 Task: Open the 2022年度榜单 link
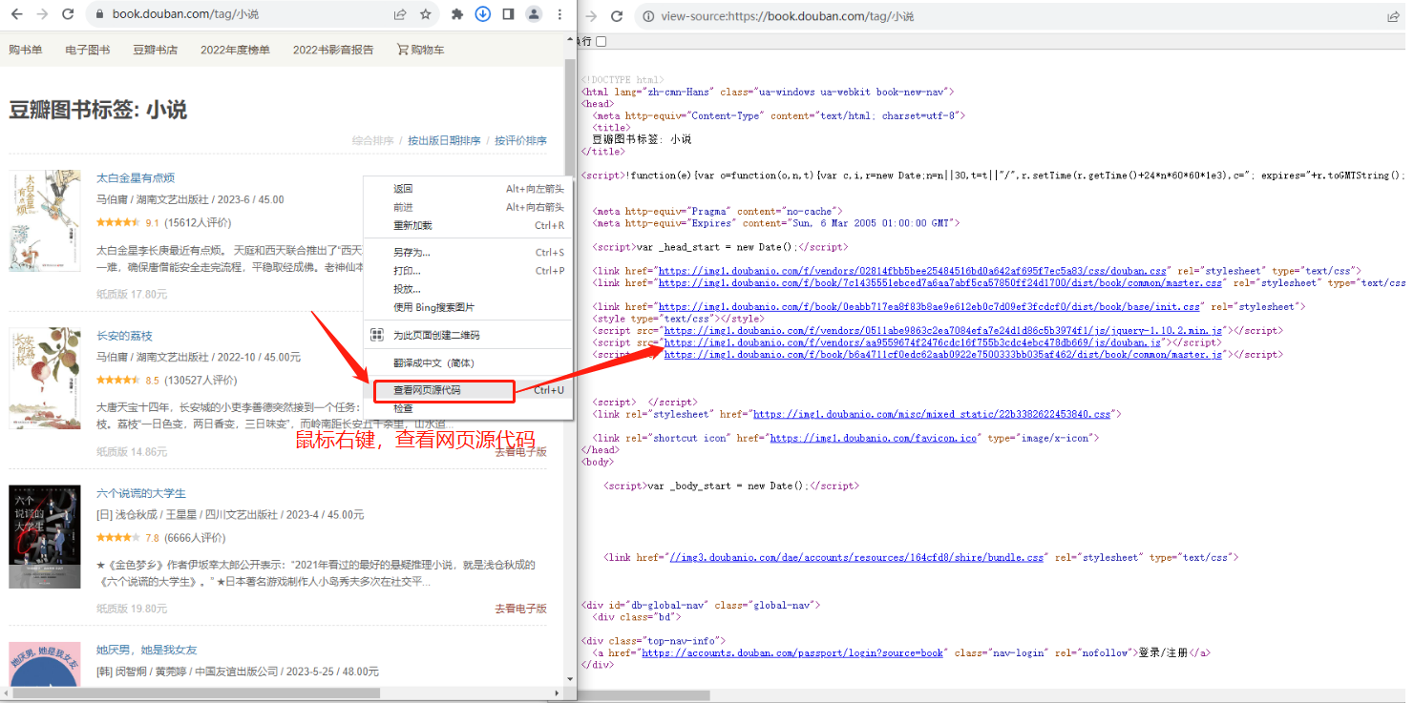(235, 50)
